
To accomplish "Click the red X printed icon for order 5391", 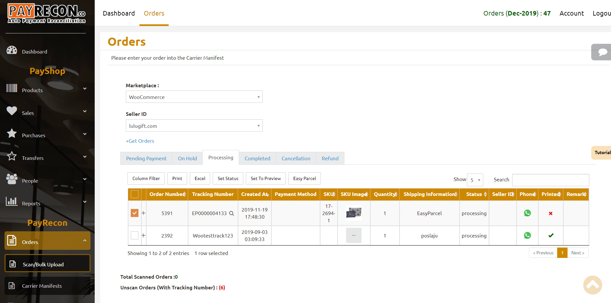I will point(551,213).
